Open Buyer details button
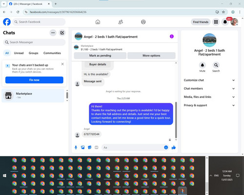 (x=98, y=64)
